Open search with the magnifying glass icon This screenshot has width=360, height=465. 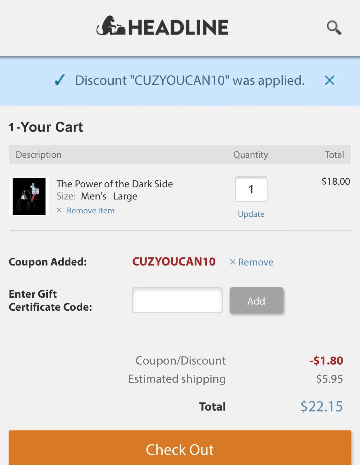(334, 28)
